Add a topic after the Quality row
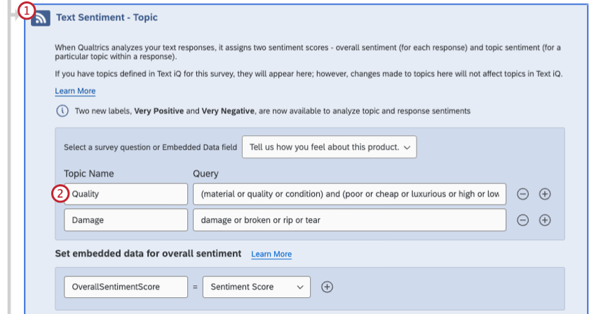Screen dimensions: 596x314 (545, 194)
